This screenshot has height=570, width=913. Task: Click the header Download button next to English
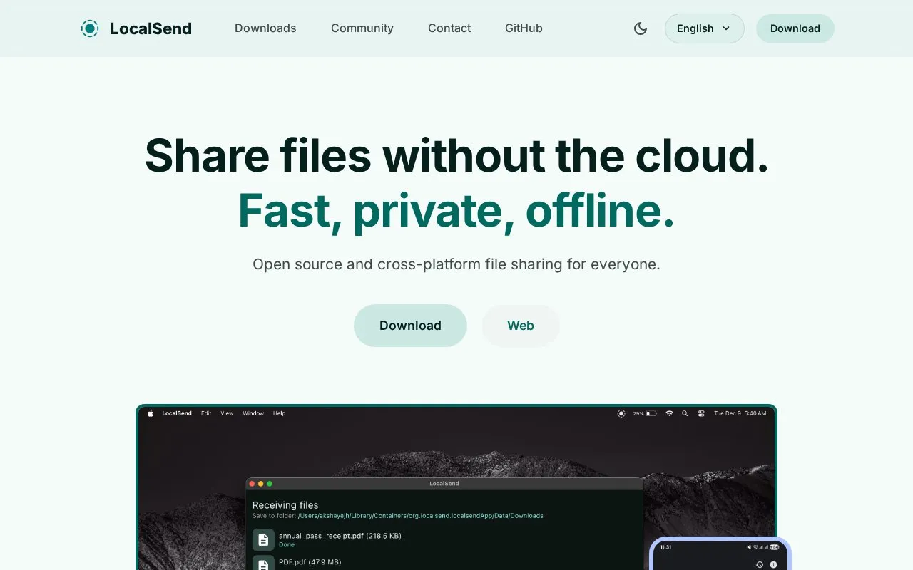pyautogui.click(x=795, y=28)
